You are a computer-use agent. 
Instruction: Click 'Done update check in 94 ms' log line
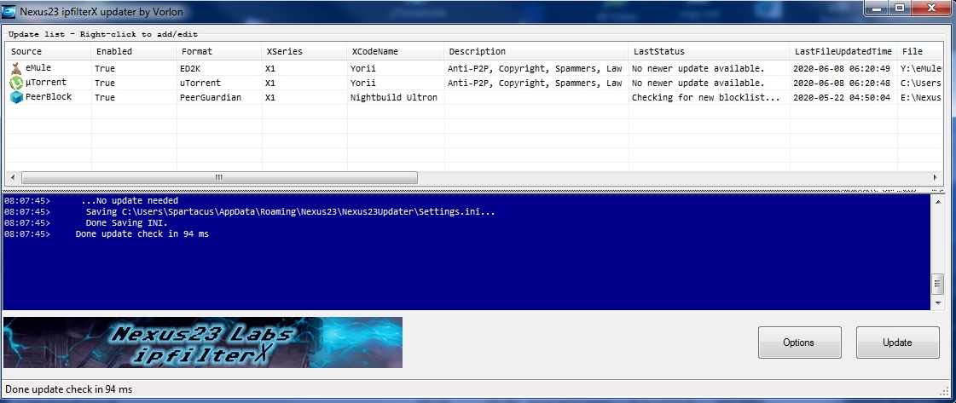click(x=142, y=233)
